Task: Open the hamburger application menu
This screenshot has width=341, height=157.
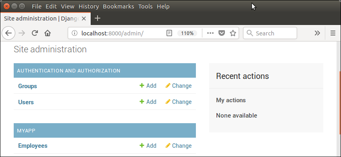Action: point(333,33)
